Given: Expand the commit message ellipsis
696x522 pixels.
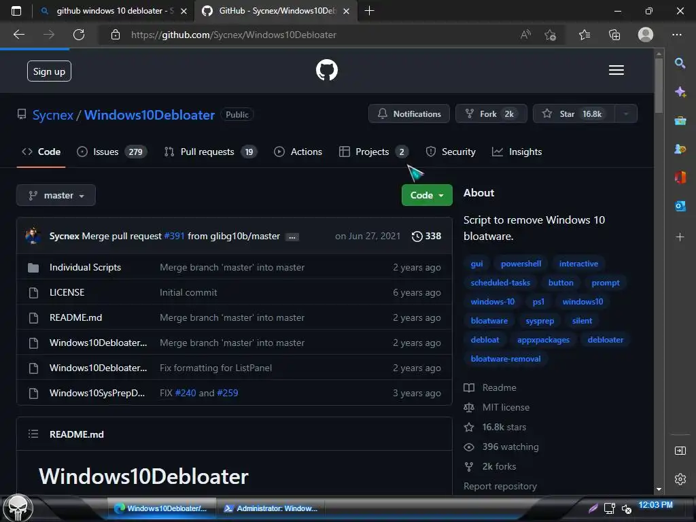Looking at the screenshot, I should coord(292,237).
